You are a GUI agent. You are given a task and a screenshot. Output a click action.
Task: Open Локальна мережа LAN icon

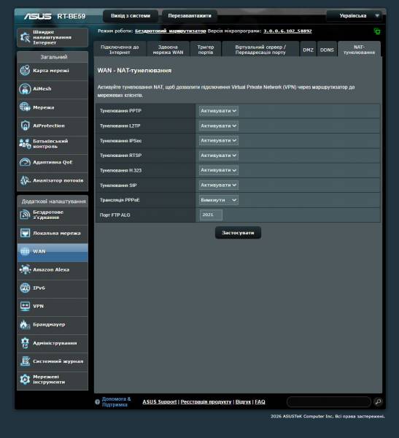click(25, 233)
